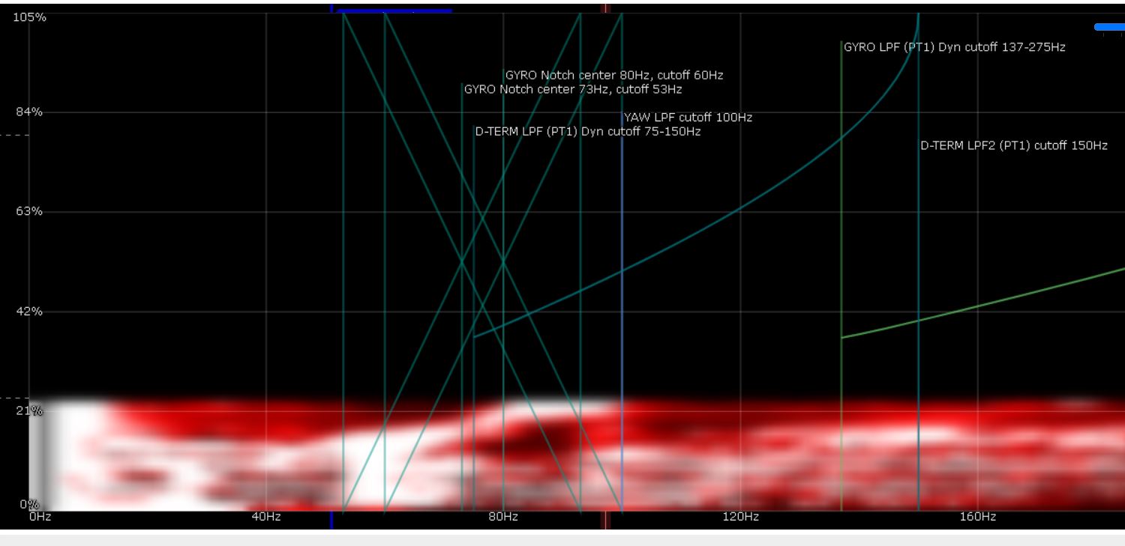Click the 84% throttle axis label

29,112
